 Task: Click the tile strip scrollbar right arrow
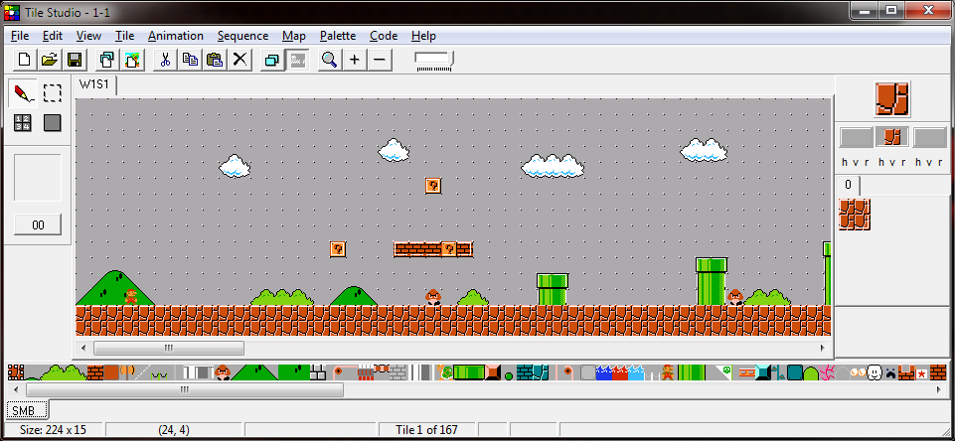point(938,389)
